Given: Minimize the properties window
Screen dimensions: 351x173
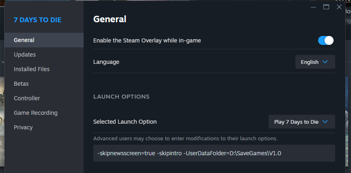Looking at the screenshot, I should [x=313, y=7].
